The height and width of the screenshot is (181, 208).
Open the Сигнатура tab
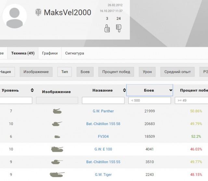pos(74,53)
